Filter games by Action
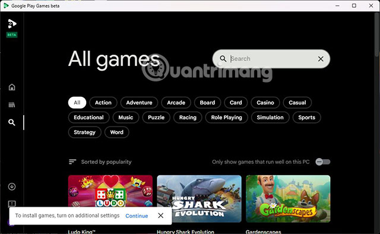The width and height of the screenshot is (380, 234). [x=103, y=103]
